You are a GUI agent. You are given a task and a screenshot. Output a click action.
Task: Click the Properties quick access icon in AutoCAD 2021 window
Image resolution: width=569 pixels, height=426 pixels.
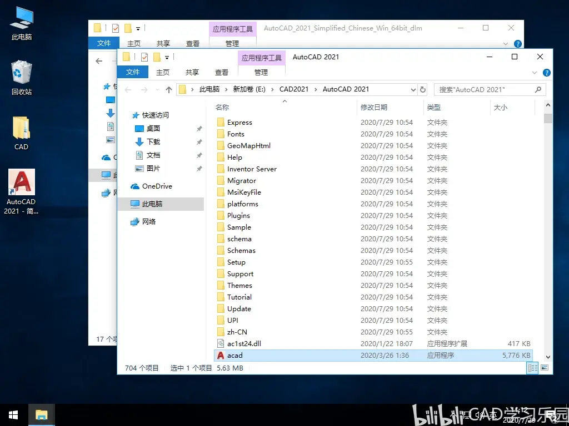(x=144, y=57)
